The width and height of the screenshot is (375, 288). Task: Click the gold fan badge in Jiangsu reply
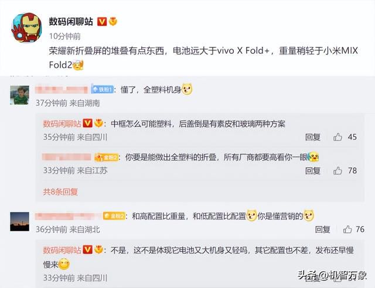[x=107, y=157]
